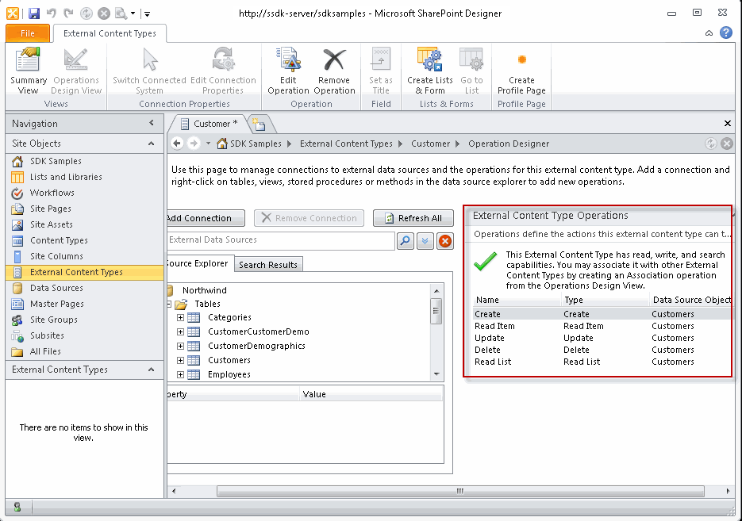Viewport: 742px width, 521px height.
Task: Click the Add Connection button
Action: point(205,217)
